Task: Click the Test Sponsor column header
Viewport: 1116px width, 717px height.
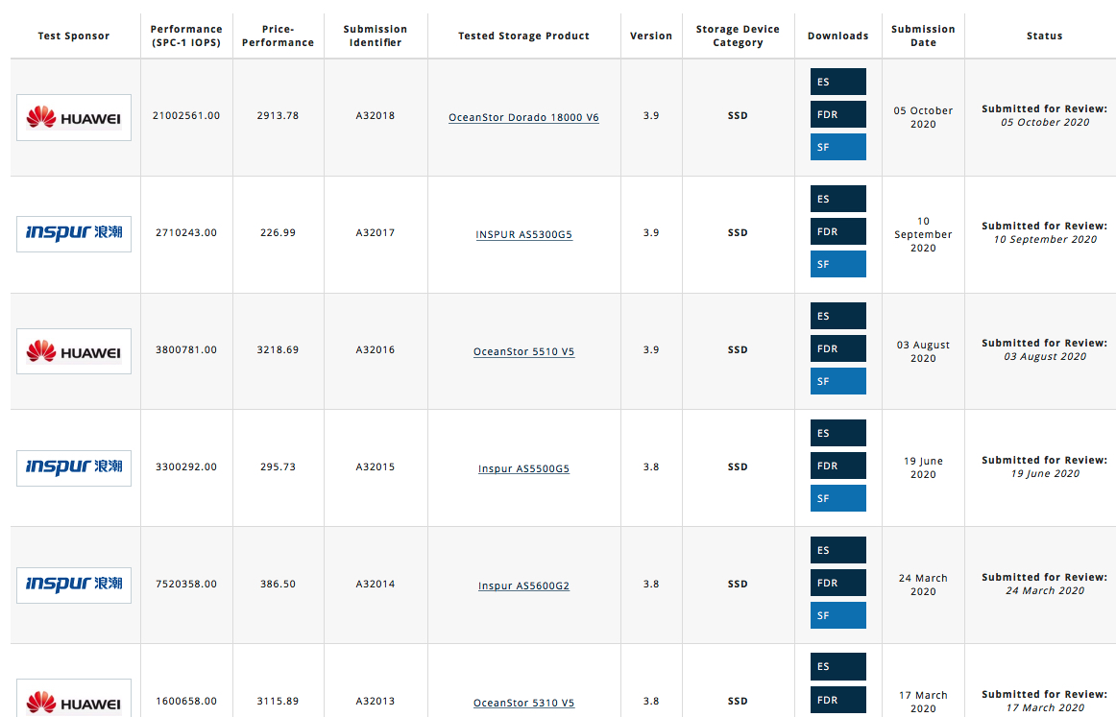Action: (74, 36)
